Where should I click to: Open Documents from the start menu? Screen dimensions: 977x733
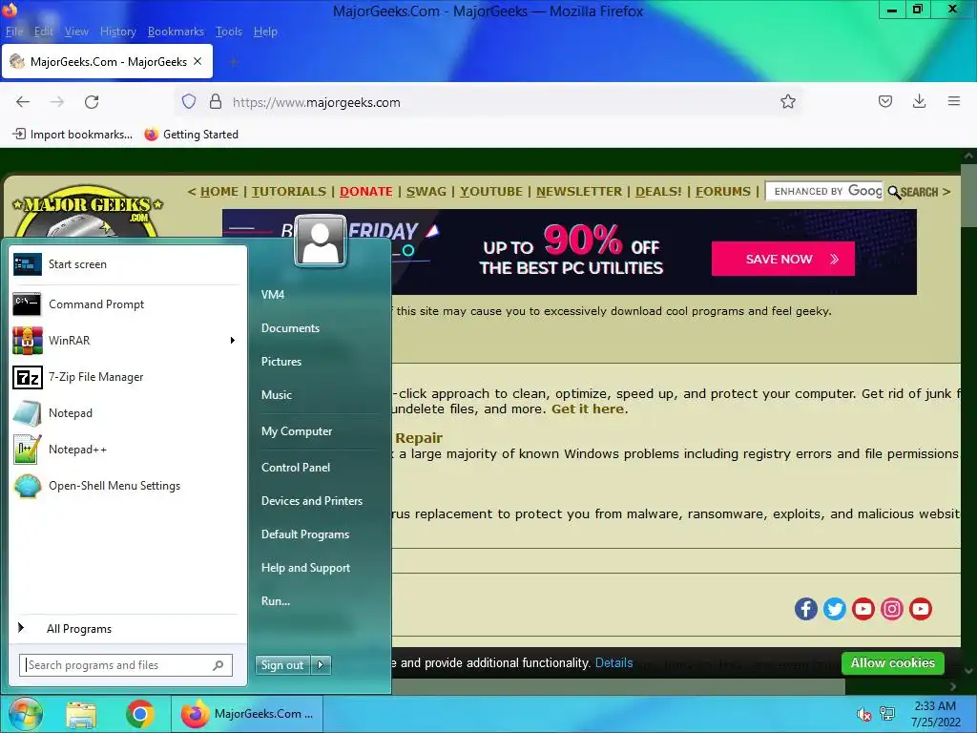[x=290, y=328]
